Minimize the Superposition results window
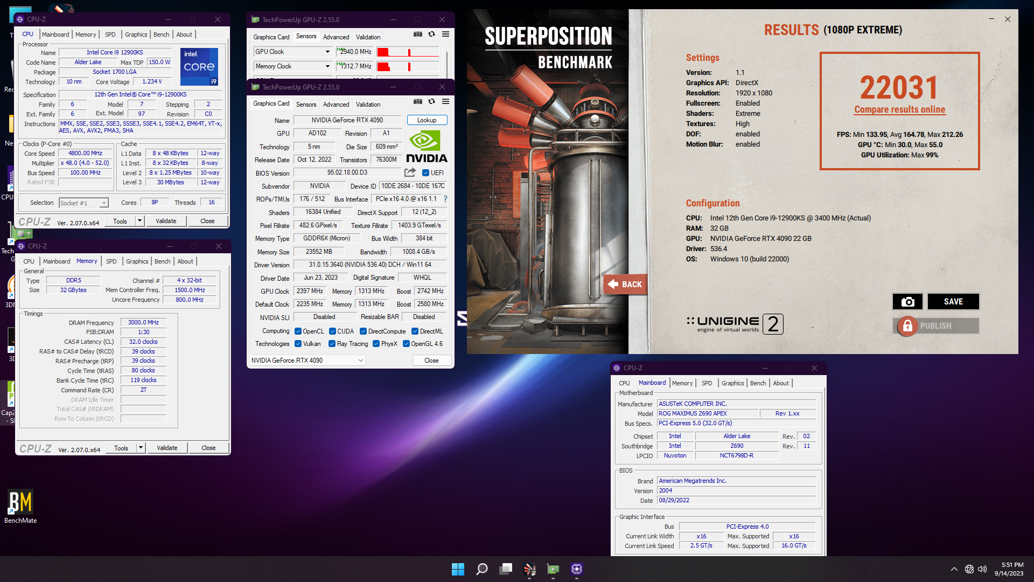Image resolution: width=1034 pixels, height=582 pixels. tap(991, 19)
